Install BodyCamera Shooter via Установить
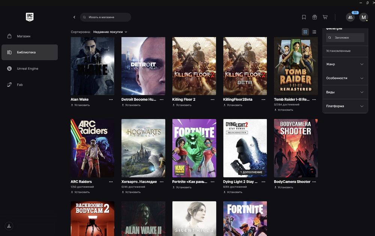The width and height of the screenshot is (375, 236). tap(283, 188)
